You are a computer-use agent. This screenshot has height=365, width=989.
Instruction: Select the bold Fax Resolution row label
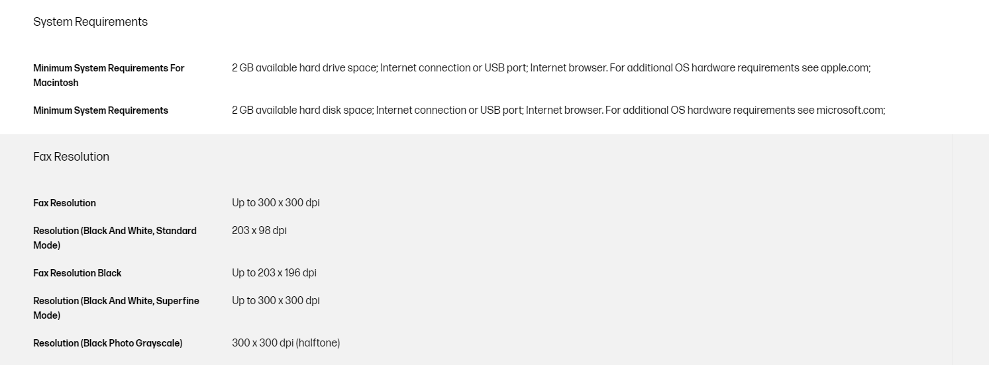[x=64, y=203]
